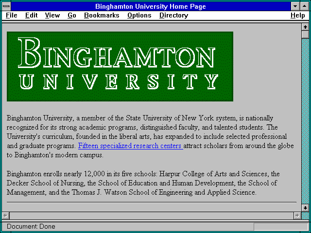311x233 pixels.
Task: Click the text "State University of New York system"
Action: tap(181, 118)
